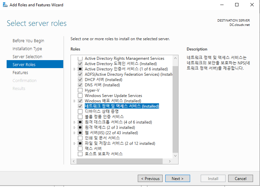This screenshot has height=187, width=260.
Task: Enable the 인쇄 및 문서 서비스 role
Action: [x=80, y=138]
